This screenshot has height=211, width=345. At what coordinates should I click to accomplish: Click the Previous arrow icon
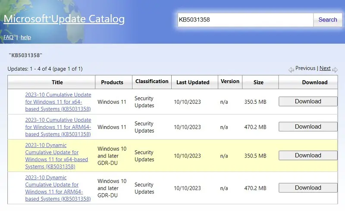click(x=291, y=70)
